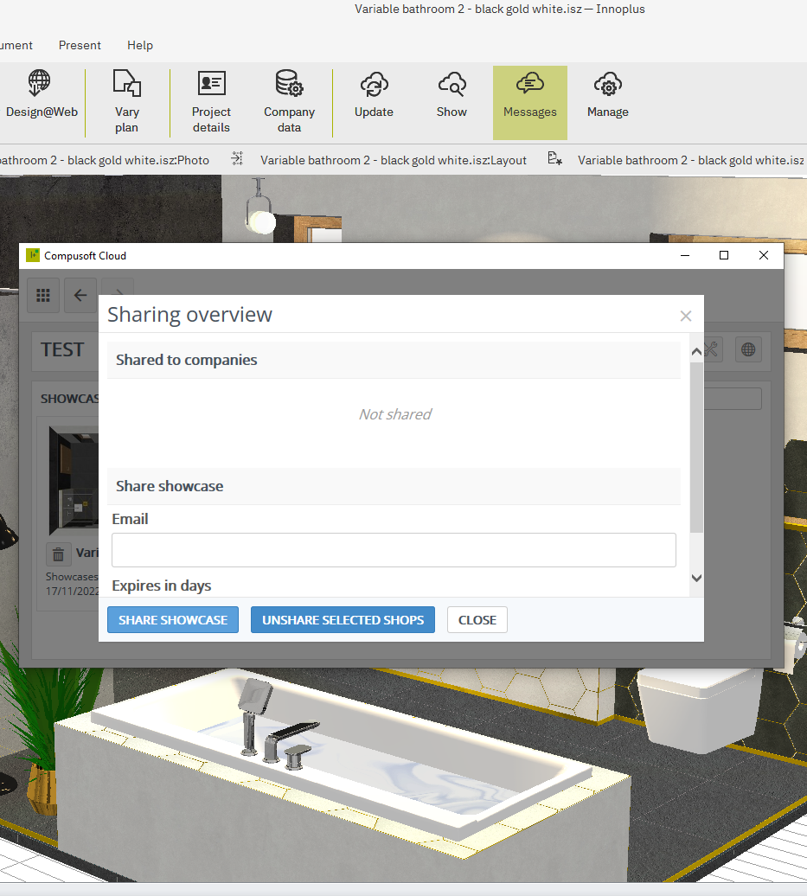Click the 'Share showcase' heading
The height and width of the screenshot is (896, 807).
tap(170, 486)
